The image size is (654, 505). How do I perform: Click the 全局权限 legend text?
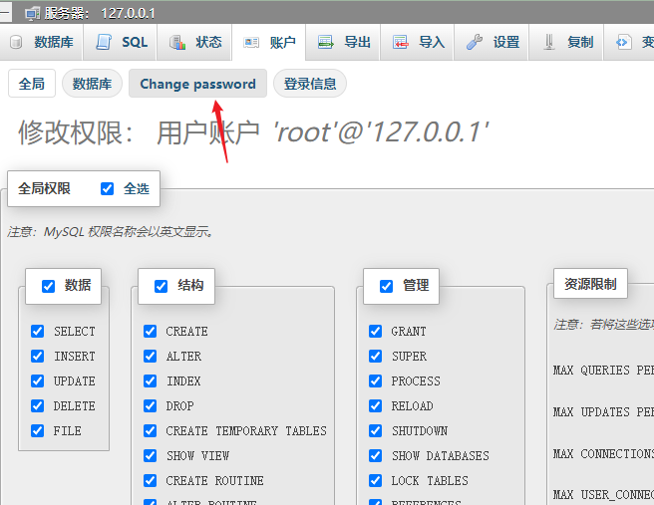point(44,188)
